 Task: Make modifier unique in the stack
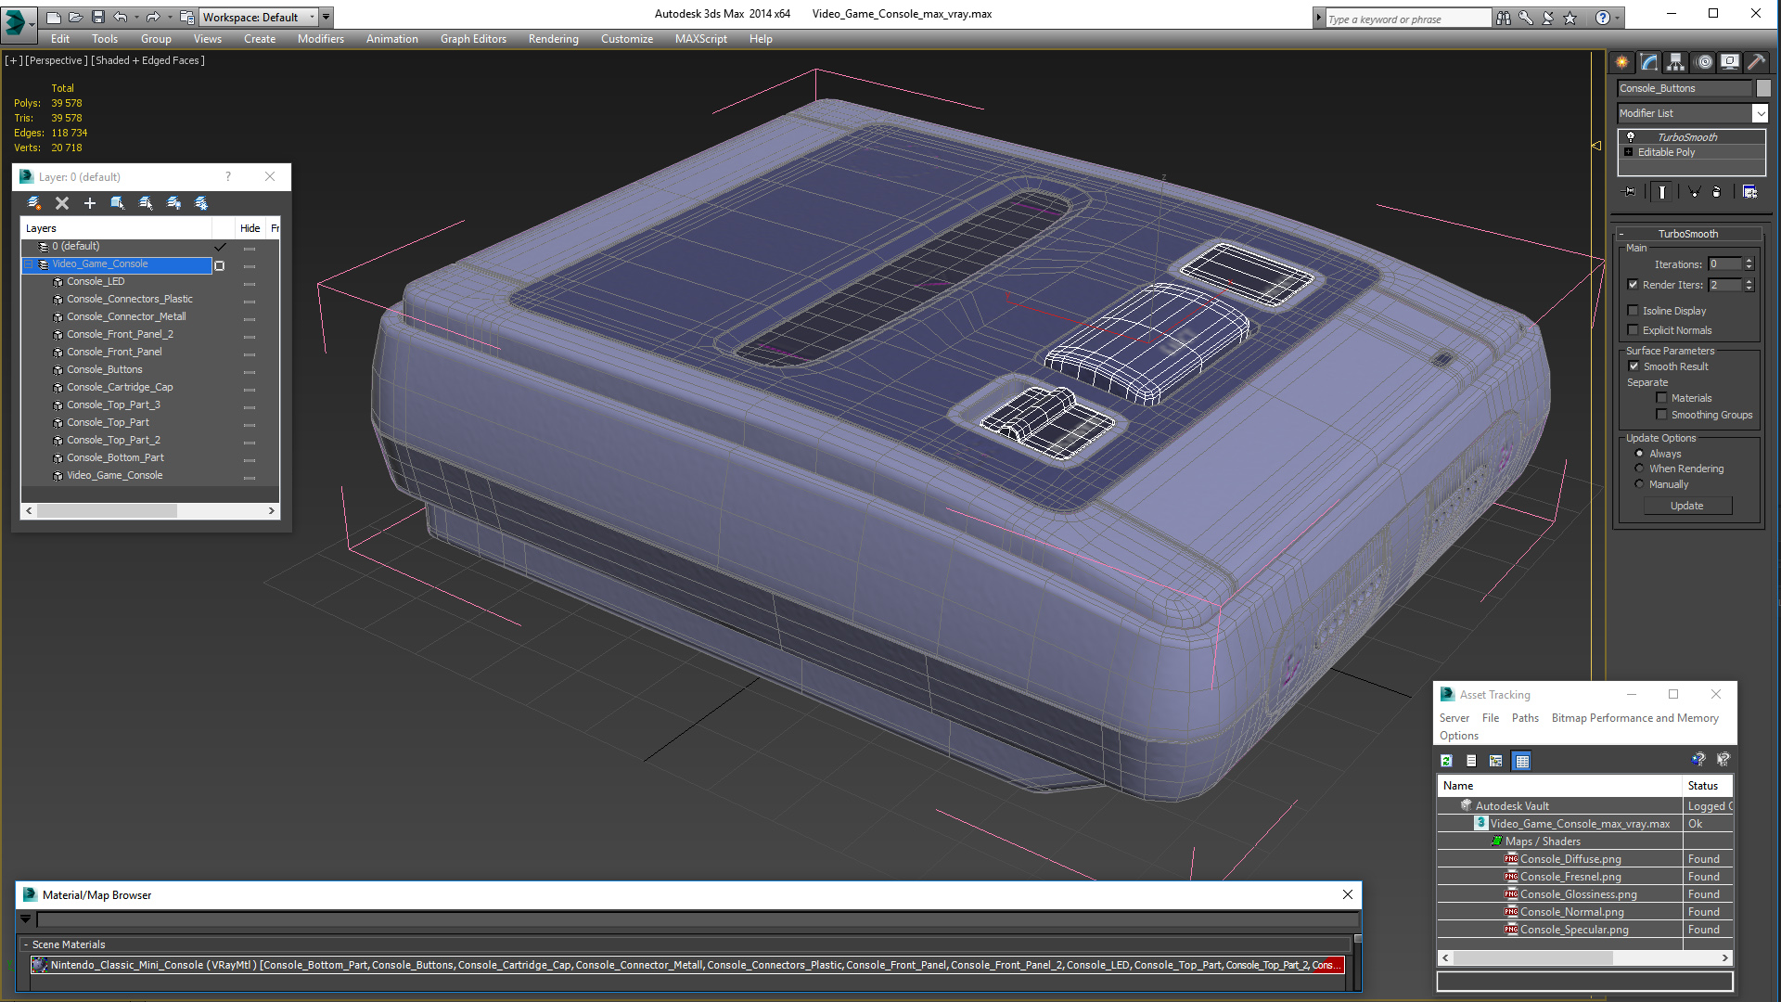(1694, 192)
